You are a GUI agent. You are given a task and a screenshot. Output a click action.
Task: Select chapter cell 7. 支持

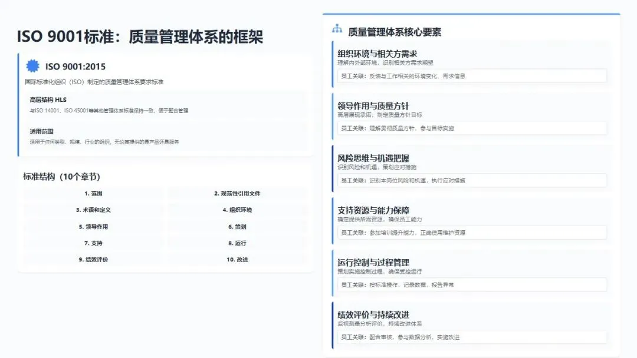[x=93, y=243]
